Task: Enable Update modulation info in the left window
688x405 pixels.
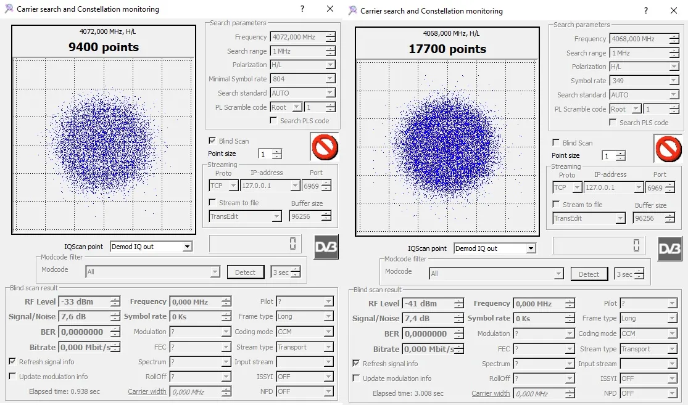Action: pos(13,377)
